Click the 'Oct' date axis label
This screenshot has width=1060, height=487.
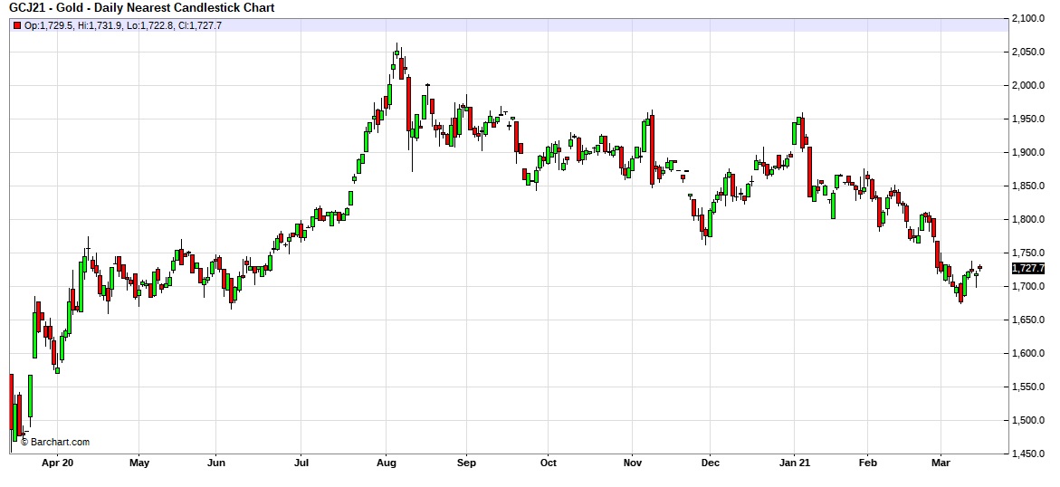(x=549, y=463)
